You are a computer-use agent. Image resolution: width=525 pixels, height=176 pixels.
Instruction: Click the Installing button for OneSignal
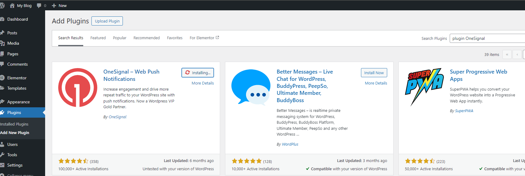point(198,73)
